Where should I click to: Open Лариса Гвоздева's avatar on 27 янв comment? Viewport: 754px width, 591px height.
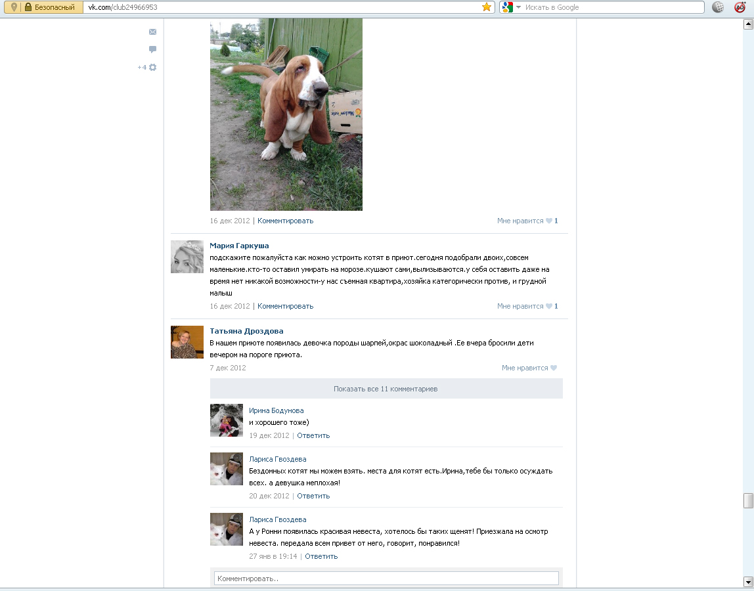coord(227,529)
